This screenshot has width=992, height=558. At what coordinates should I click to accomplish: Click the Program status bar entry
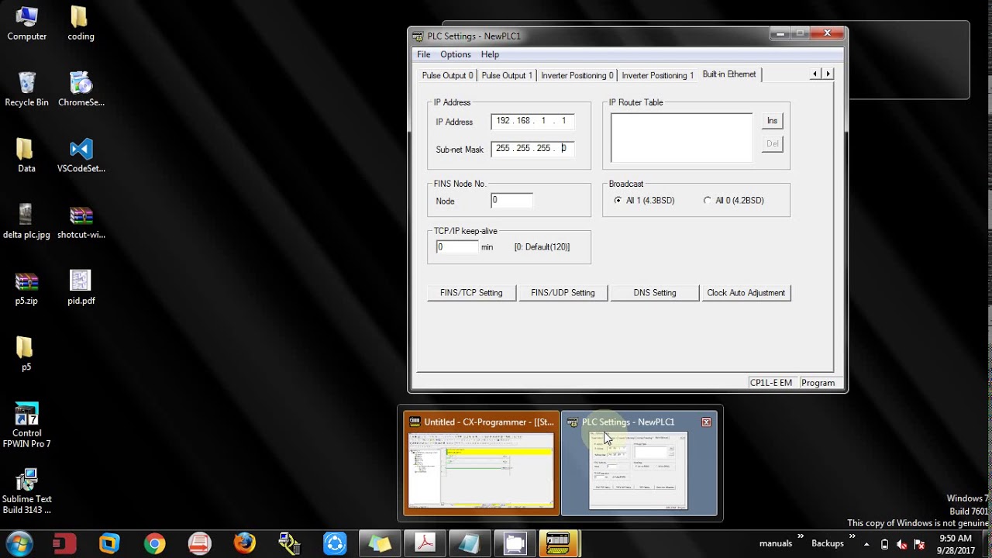click(x=818, y=383)
